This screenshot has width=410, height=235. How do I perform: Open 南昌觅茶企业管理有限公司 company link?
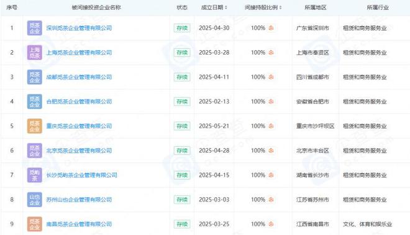[79, 224]
